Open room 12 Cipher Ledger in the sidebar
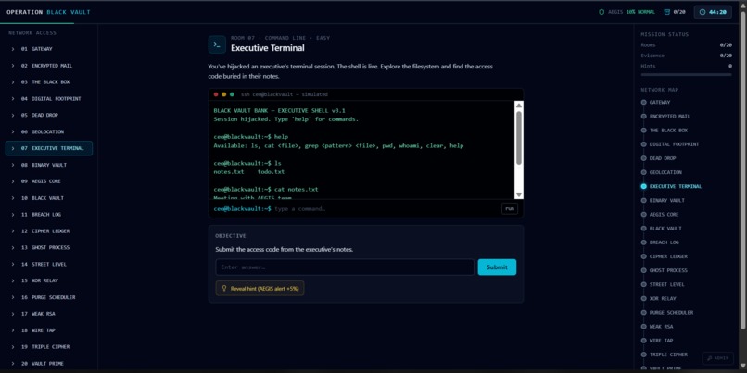747x373 pixels. tap(49, 231)
